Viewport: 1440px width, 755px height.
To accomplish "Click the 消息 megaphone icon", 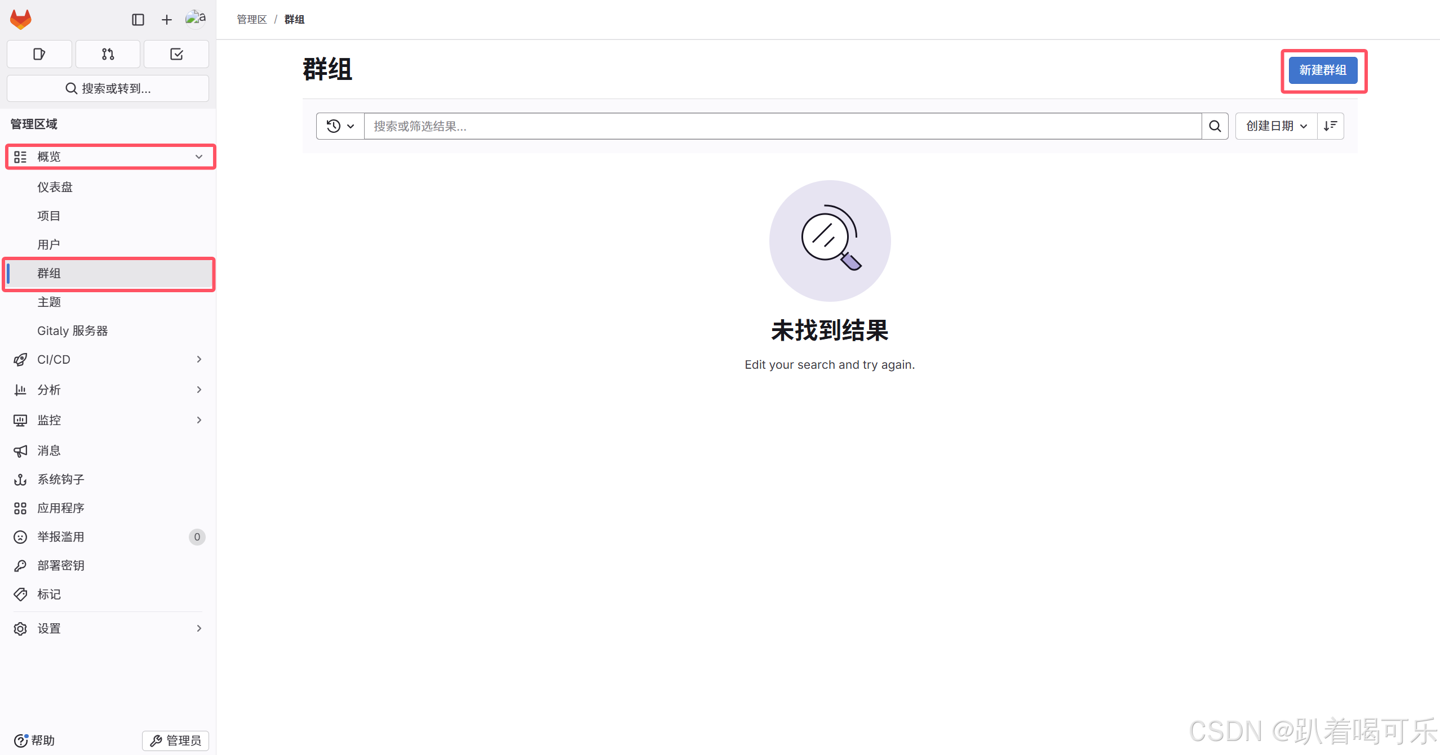I will point(20,451).
